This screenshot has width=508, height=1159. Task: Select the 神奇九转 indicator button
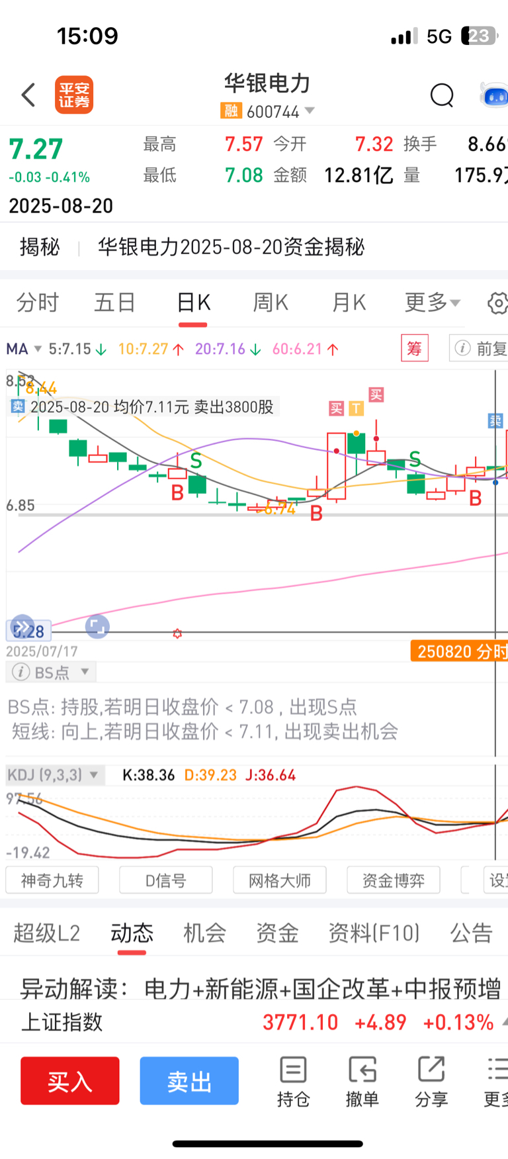tap(52, 880)
